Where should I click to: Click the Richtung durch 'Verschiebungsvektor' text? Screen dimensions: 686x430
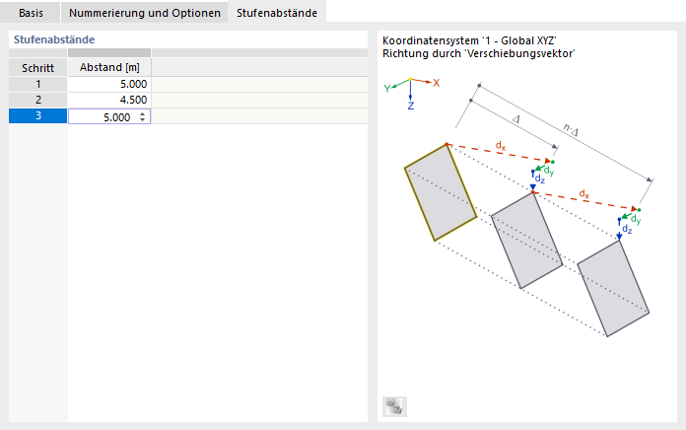(x=479, y=53)
